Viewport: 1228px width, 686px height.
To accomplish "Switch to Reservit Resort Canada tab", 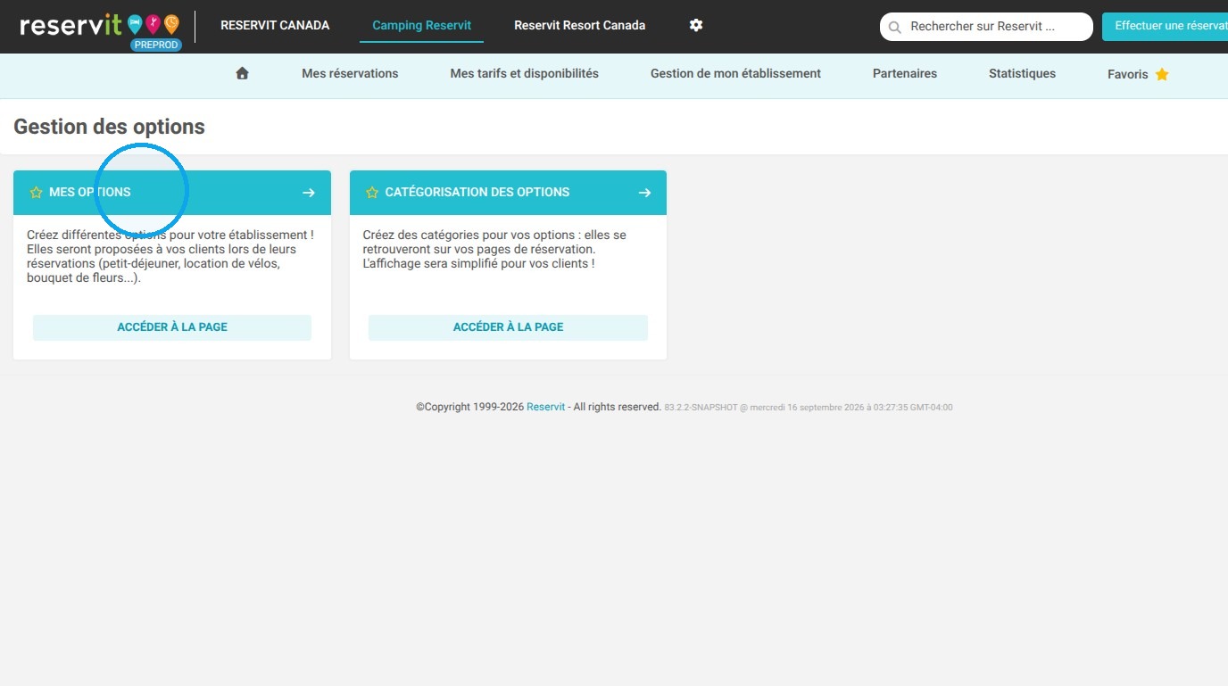I will coord(579,25).
